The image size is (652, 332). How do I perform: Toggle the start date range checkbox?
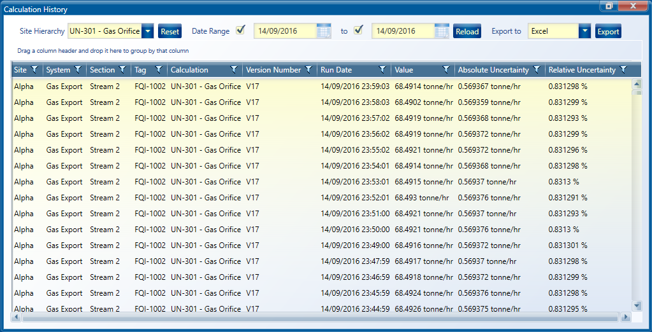240,30
